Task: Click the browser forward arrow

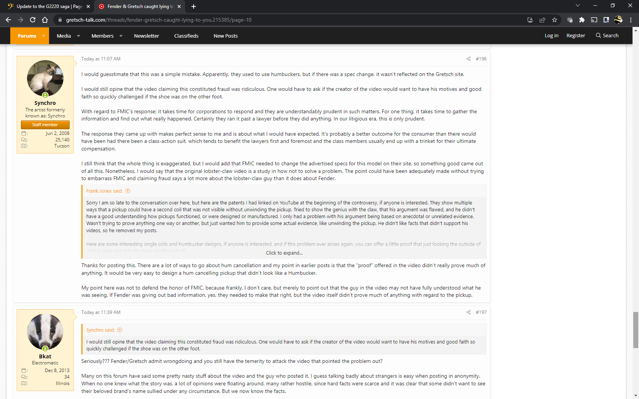Action: point(21,20)
